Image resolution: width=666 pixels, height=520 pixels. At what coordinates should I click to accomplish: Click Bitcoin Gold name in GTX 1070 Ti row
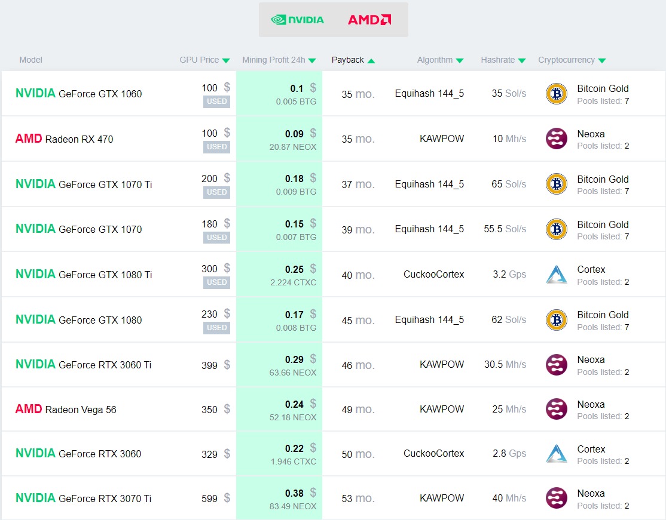(603, 180)
